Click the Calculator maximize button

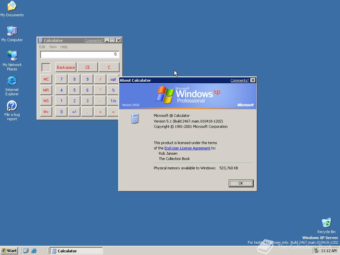(113, 41)
